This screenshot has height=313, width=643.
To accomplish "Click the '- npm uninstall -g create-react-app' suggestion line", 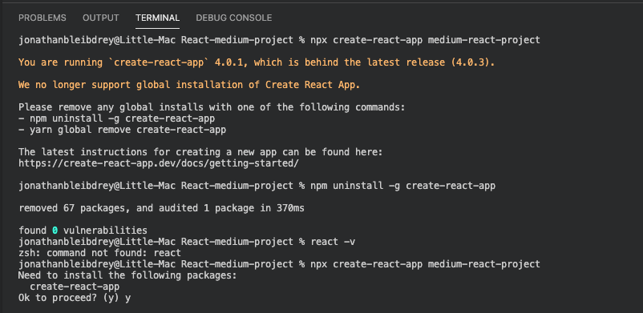I will [x=117, y=118].
